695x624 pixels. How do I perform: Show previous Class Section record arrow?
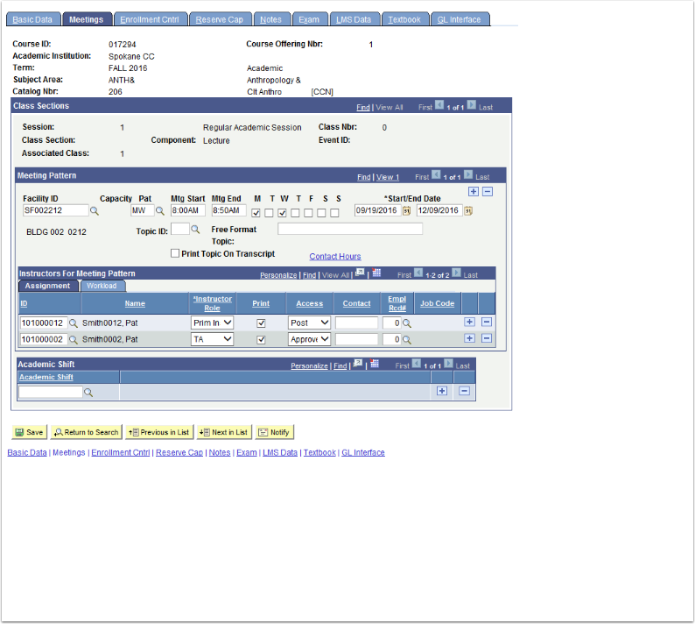click(439, 105)
